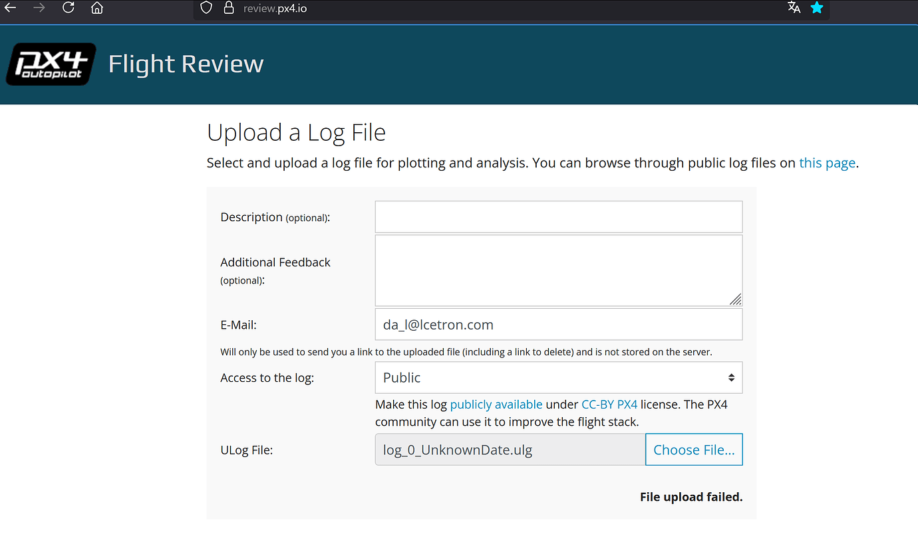Click the CC-BY PX4 license link
This screenshot has height=538, width=918.
[x=609, y=404]
